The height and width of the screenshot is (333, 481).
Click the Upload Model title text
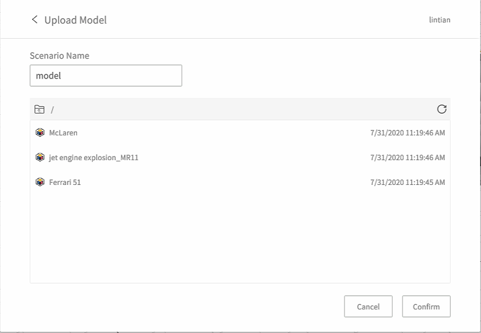click(x=76, y=20)
